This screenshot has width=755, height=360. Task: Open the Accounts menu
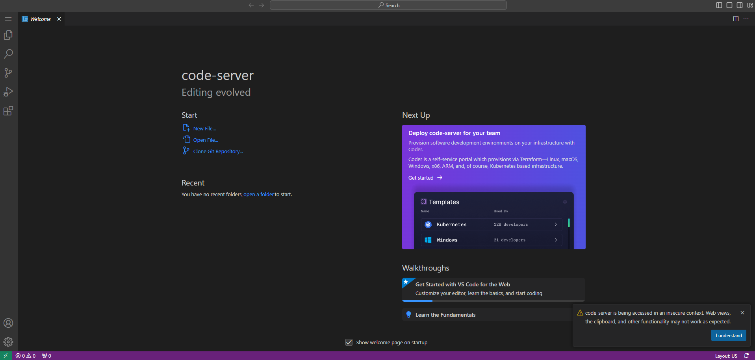tap(8, 323)
